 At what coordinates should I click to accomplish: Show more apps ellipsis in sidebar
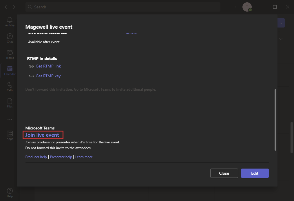(10, 119)
